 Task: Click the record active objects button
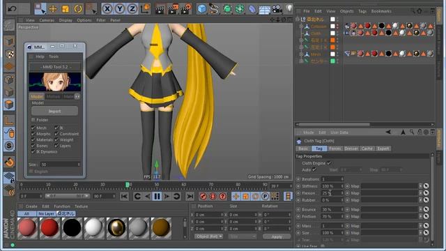click(203, 197)
